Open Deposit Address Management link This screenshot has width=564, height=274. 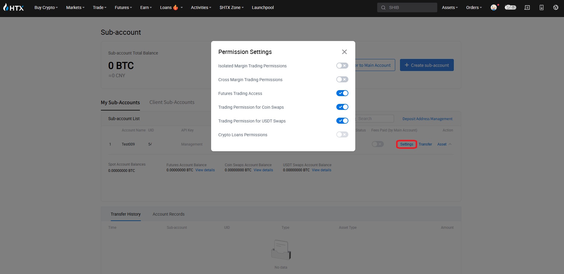[x=427, y=119]
